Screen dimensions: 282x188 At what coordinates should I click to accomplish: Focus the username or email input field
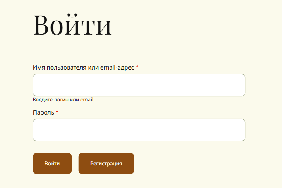139,85
